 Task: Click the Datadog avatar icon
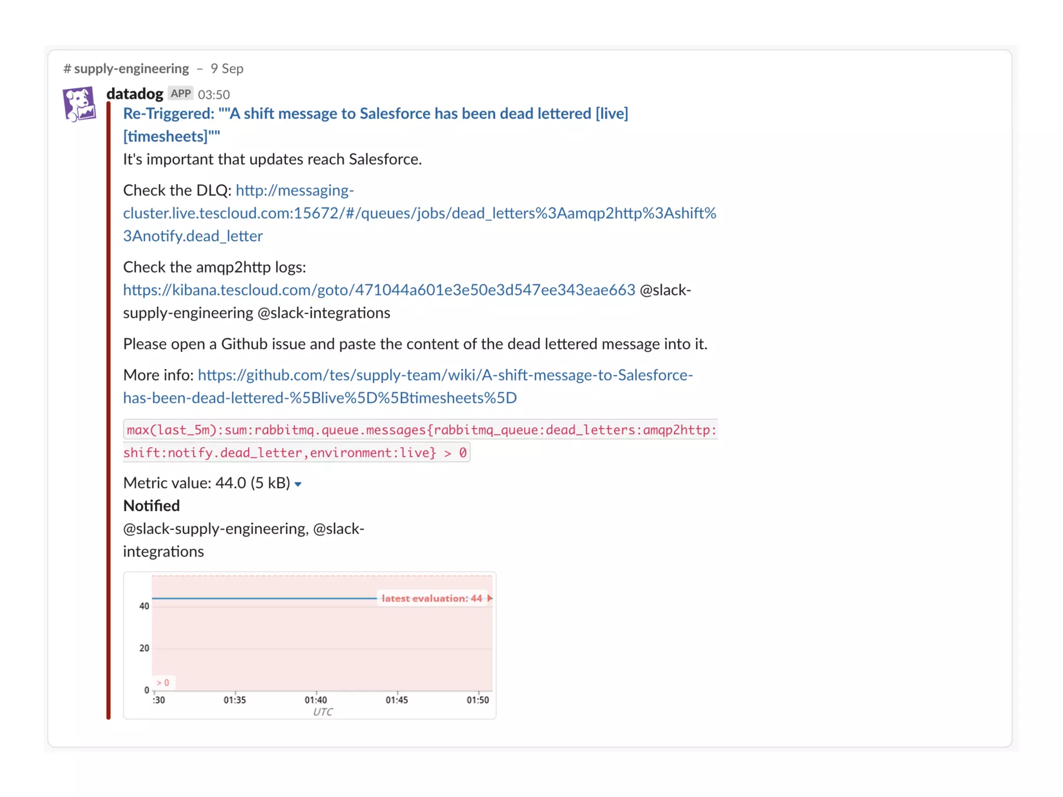pyautogui.click(x=79, y=104)
